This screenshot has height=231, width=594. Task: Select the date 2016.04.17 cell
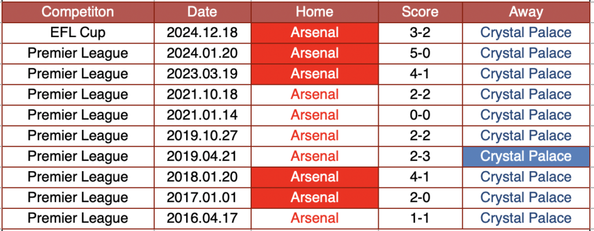202,218
